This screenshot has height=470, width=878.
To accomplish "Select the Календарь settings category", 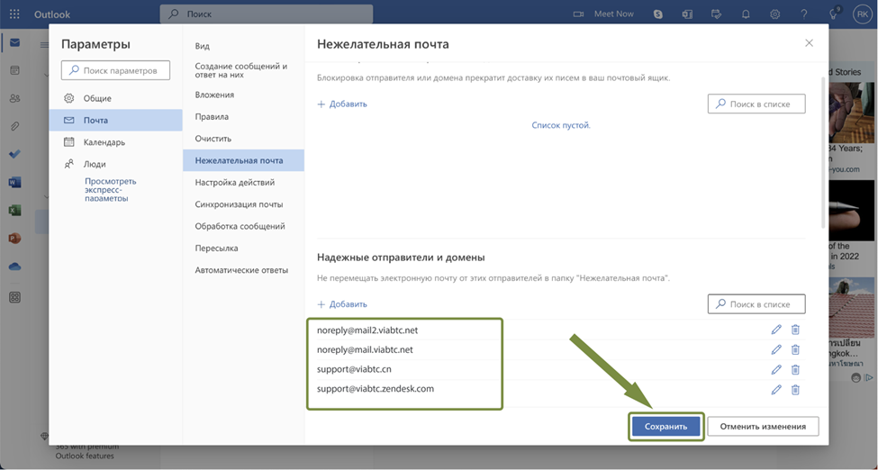I will (115, 142).
